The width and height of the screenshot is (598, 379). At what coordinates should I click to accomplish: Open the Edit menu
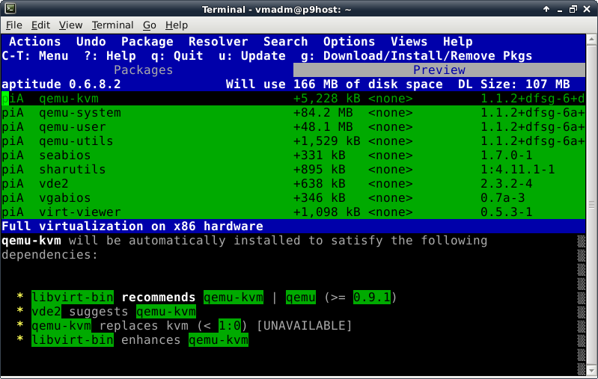coord(40,25)
